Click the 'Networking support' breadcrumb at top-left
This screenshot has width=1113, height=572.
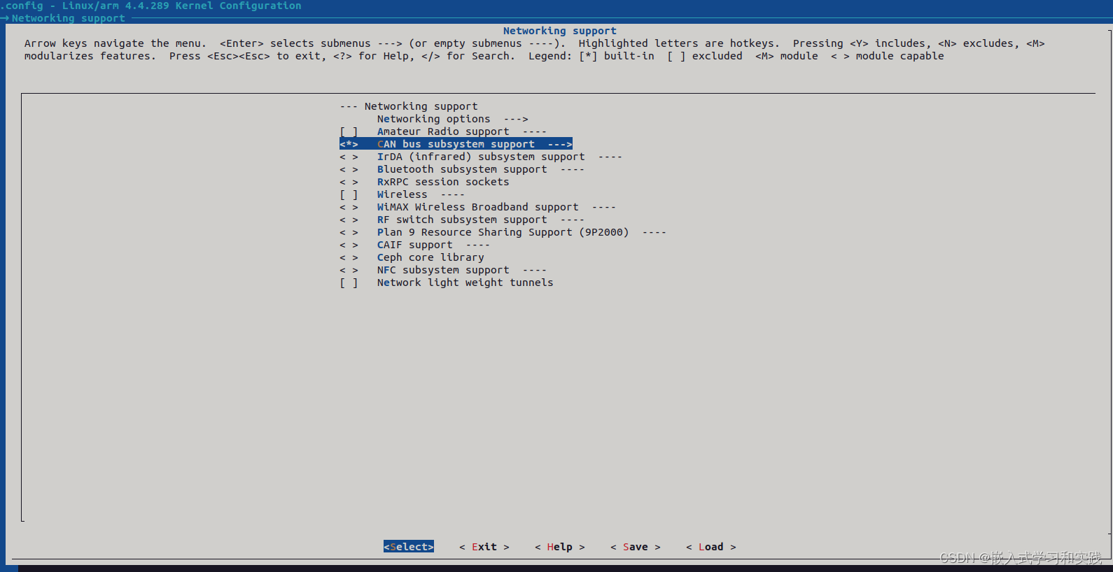pos(69,18)
